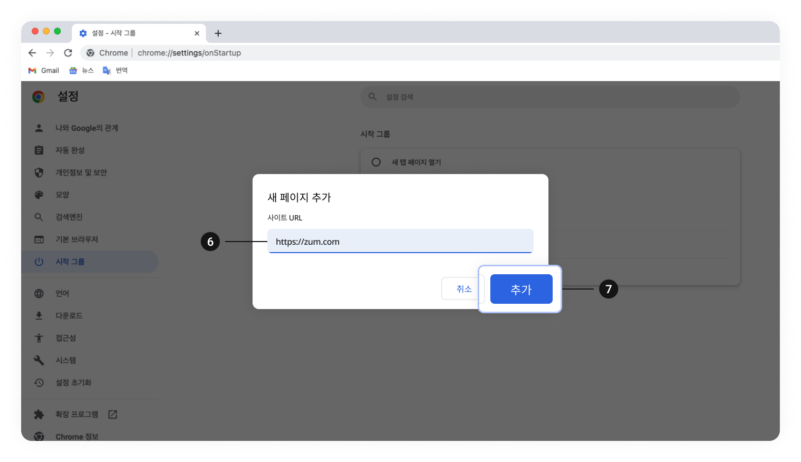
Task: Select the 접근성 accessibility icon
Action: [x=39, y=338]
